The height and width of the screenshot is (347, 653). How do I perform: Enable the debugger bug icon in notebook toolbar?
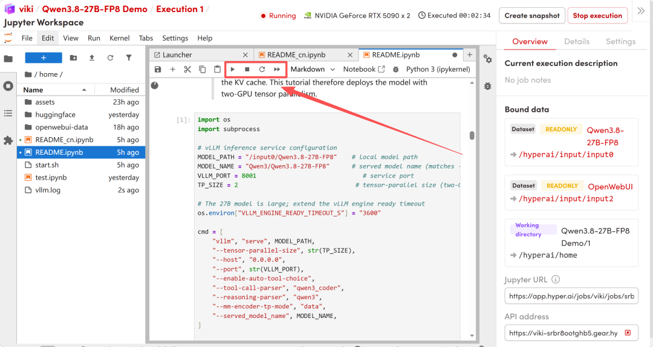[x=395, y=69]
